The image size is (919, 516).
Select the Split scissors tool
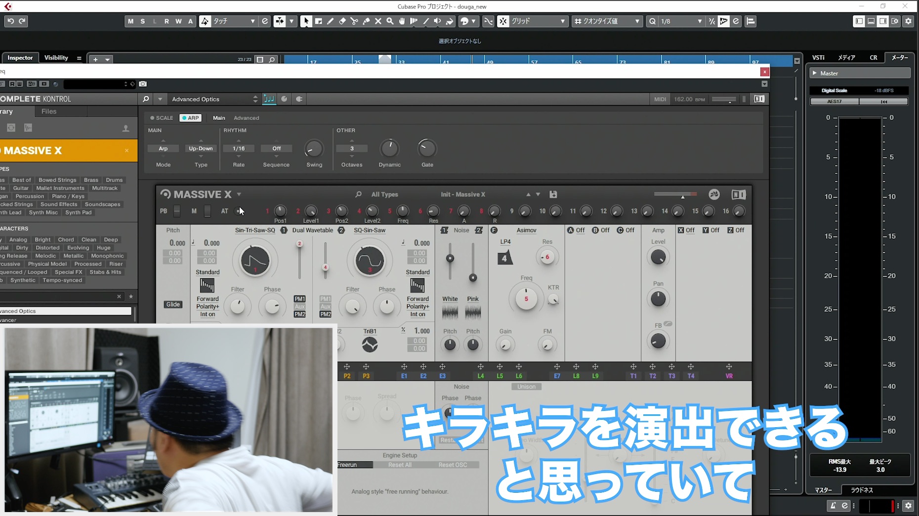(x=354, y=21)
